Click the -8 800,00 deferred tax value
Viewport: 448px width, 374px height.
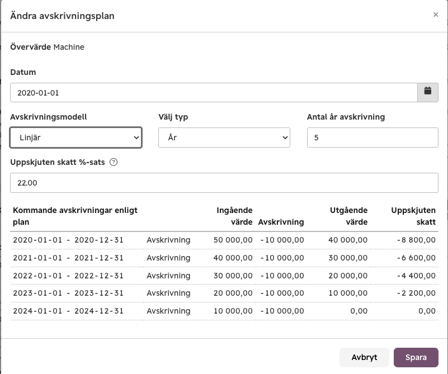(416, 240)
